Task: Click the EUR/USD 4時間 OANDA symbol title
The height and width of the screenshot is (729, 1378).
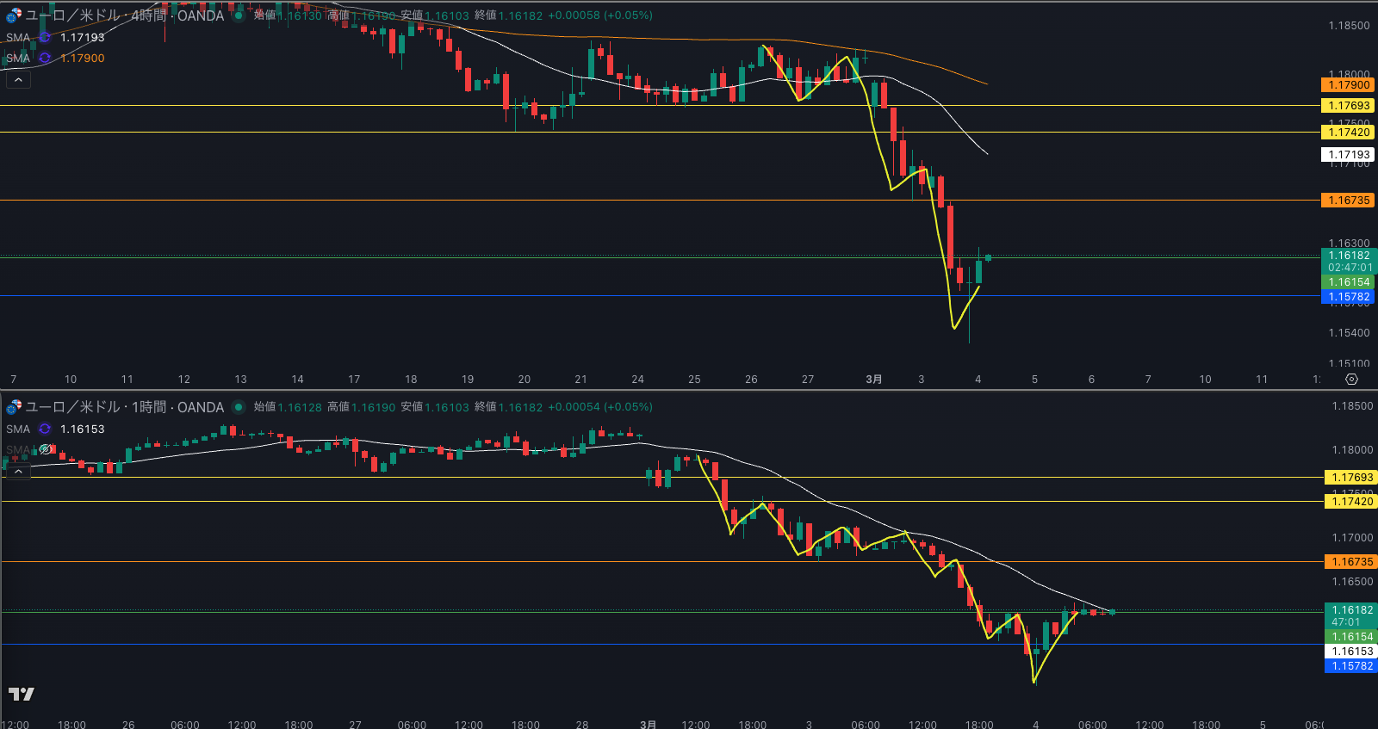Action: pyautogui.click(x=125, y=15)
